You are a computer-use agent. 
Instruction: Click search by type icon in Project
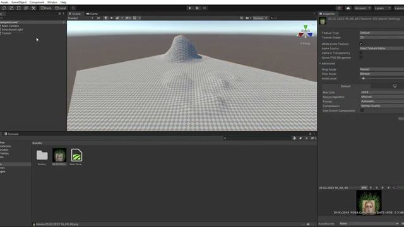point(295,138)
